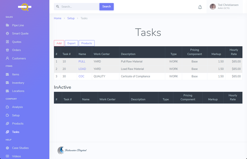247x159 pixels.
Task: Open the PULL task link
Action: (82, 61)
